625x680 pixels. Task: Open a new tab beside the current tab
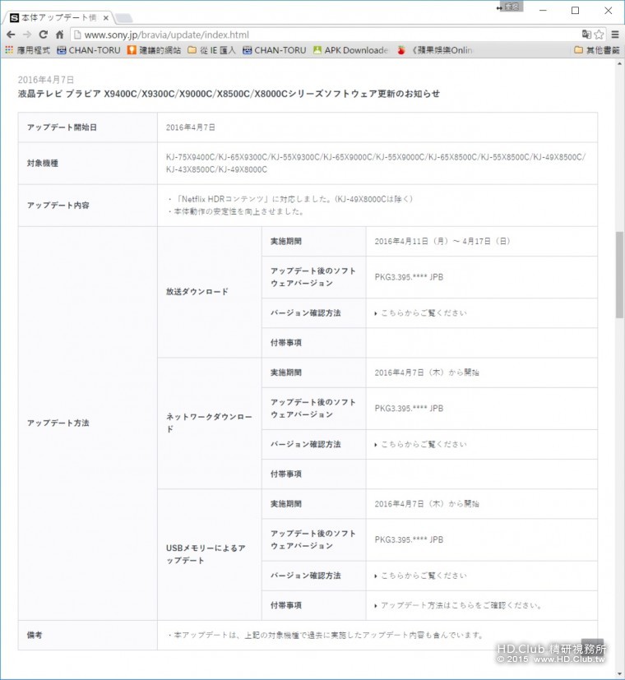[123, 18]
